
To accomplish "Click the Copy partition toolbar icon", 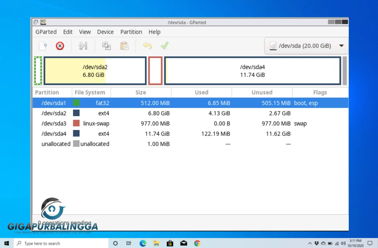I will (x=106, y=46).
